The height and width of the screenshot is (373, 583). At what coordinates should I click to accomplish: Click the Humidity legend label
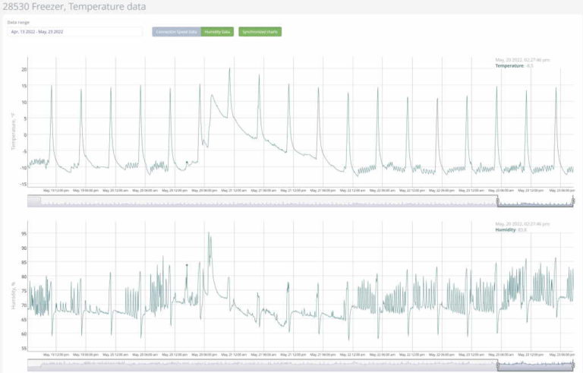(x=505, y=230)
